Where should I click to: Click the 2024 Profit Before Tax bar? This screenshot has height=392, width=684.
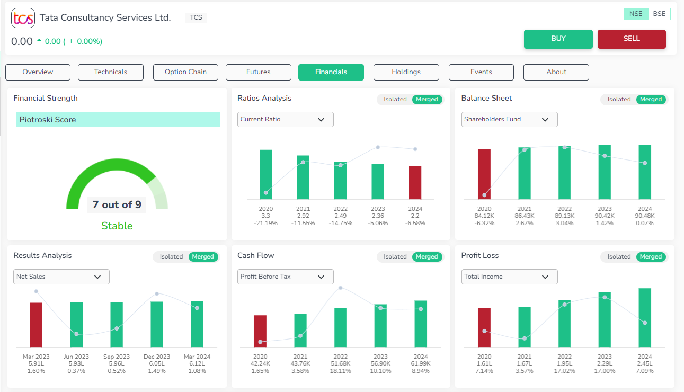[x=421, y=324]
